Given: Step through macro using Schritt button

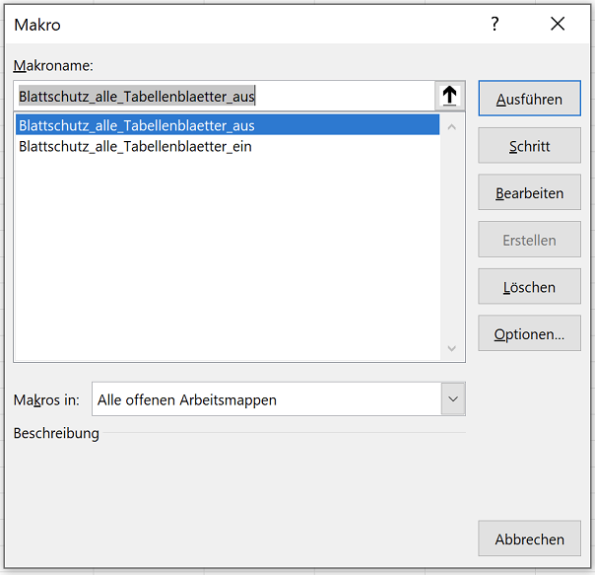Looking at the screenshot, I should pyautogui.click(x=529, y=145).
